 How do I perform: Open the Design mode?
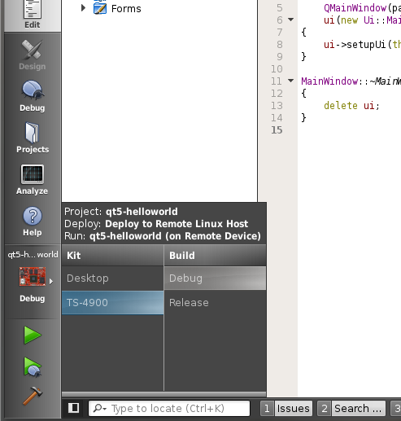pos(33,55)
